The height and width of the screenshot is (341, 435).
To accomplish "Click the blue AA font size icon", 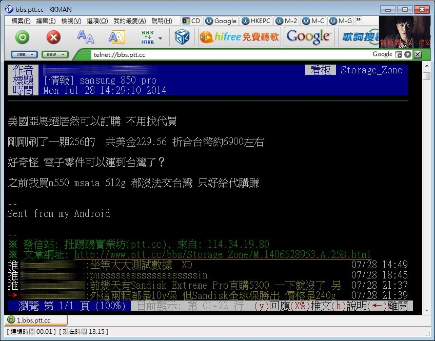I will coord(86,37).
